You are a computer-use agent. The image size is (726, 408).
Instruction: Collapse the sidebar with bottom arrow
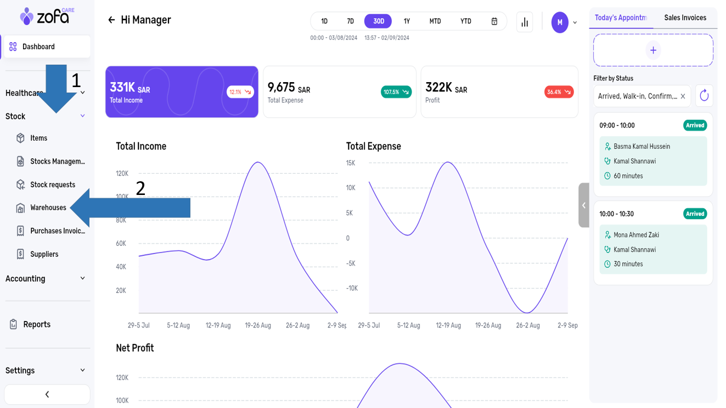(x=47, y=394)
